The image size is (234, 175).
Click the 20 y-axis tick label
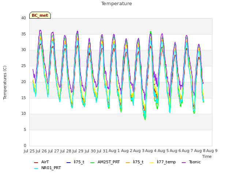click(23, 82)
